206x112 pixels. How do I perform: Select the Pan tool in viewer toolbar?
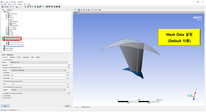(81, 10)
